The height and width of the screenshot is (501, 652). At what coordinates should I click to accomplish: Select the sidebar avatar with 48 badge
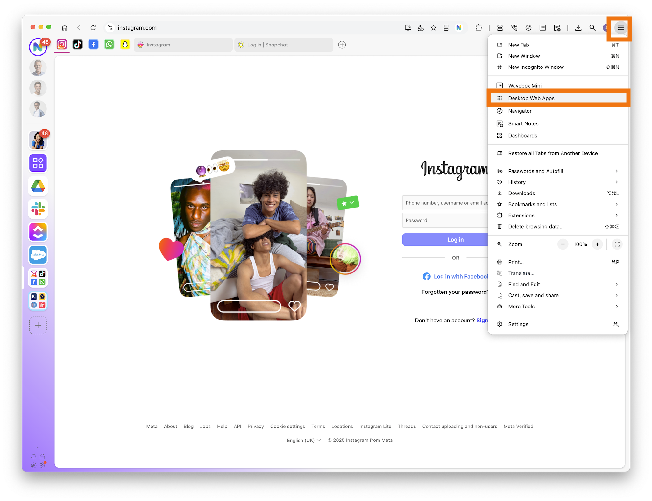(38, 140)
